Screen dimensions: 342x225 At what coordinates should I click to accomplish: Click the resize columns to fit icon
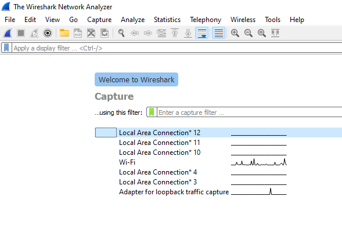click(275, 33)
